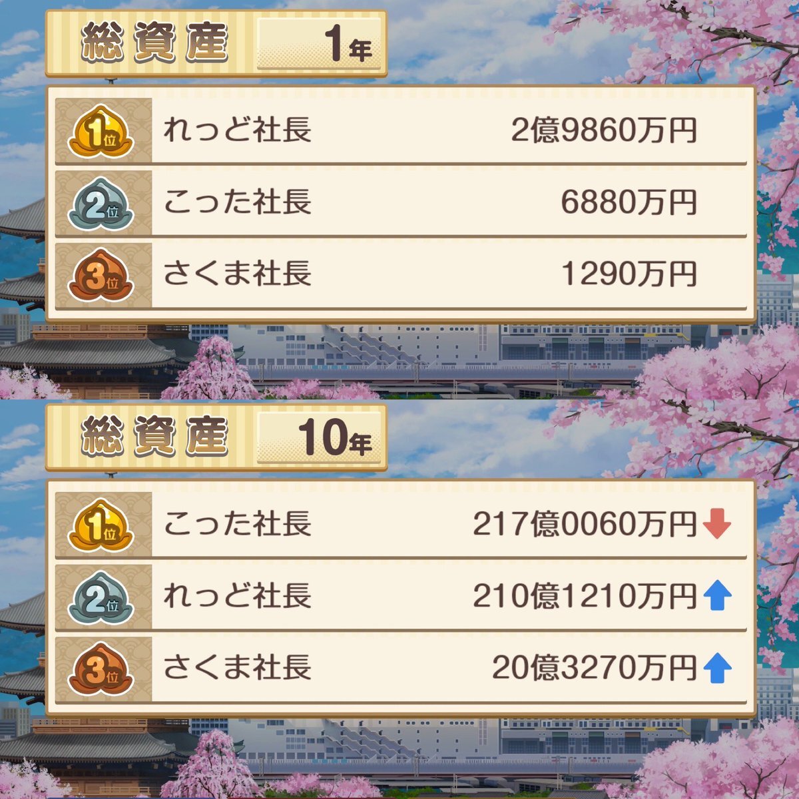The width and height of the screenshot is (799, 799).
Task: Select こった社長 row showing 217億0060万円
Action: [x=401, y=525]
